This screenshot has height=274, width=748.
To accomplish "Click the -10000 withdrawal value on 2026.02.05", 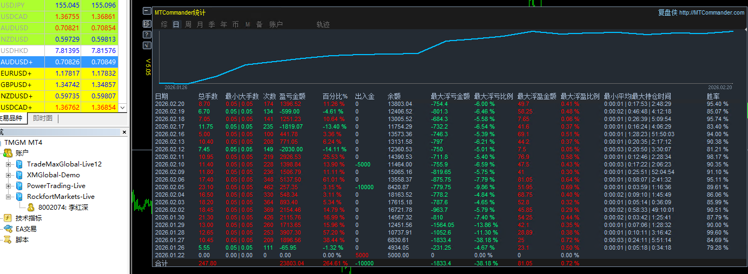I will point(364,187).
